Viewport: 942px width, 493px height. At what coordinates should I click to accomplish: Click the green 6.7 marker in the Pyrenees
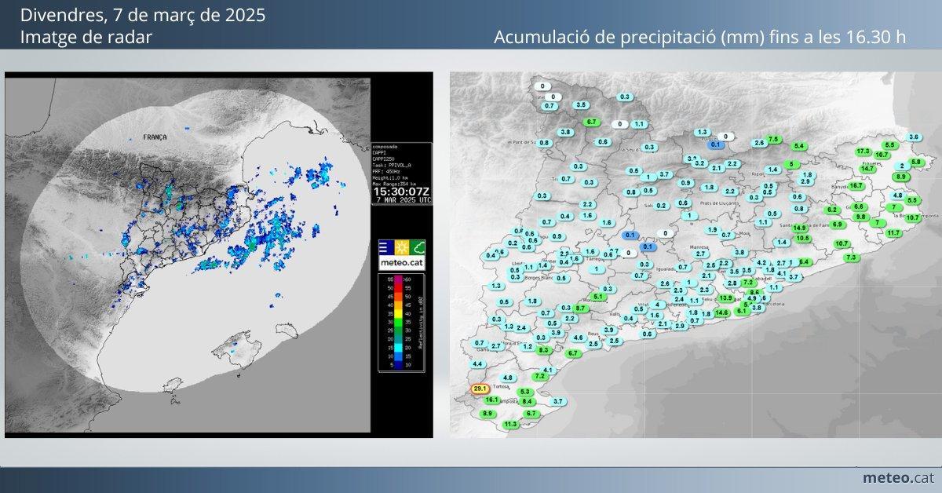pos(592,122)
